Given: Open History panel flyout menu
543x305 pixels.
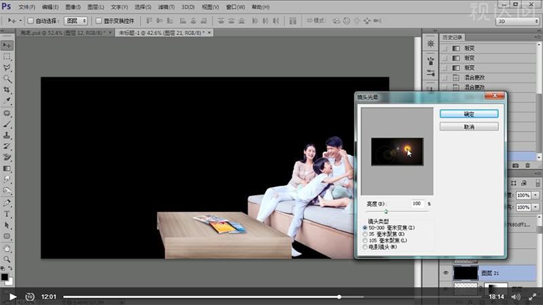Looking at the screenshot, I should pyautogui.click(x=538, y=37).
